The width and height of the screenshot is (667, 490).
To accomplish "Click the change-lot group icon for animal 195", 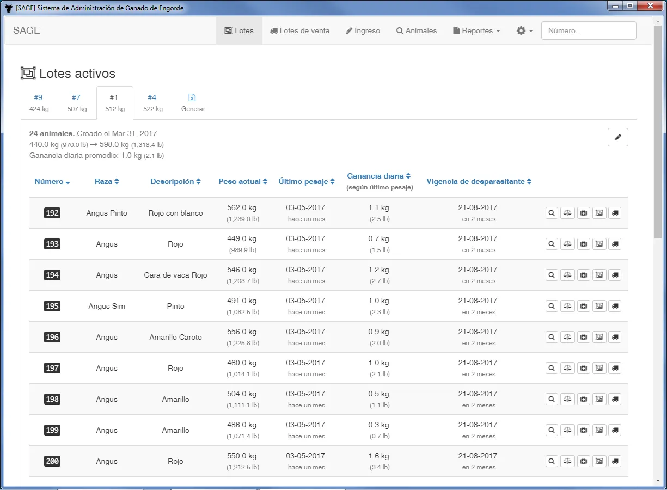I will pyautogui.click(x=599, y=306).
